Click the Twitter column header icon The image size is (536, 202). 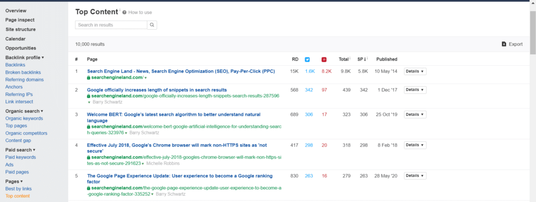pos(307,60)
